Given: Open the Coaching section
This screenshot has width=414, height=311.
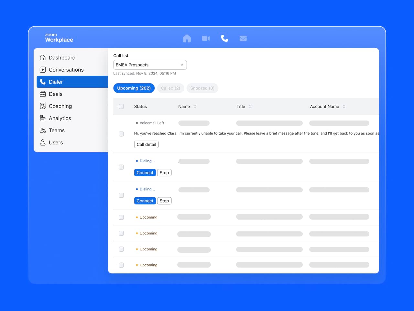Looking at the screenshot, I should pyautogui.click(x=60, y=106).
